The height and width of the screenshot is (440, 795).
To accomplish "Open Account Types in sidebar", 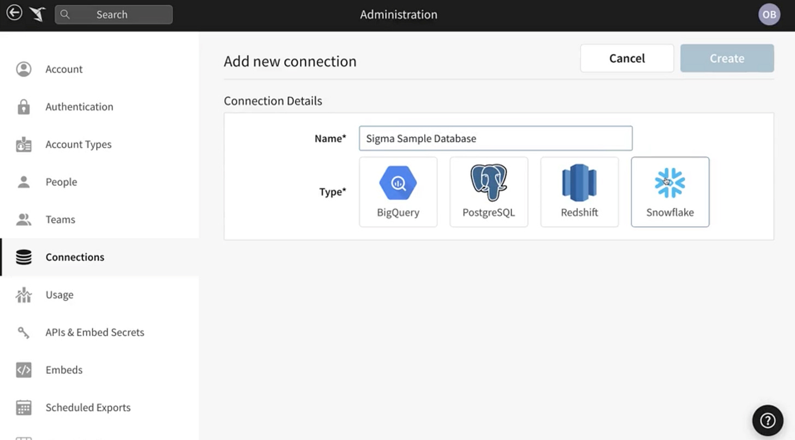I will [x=99, y=144].
